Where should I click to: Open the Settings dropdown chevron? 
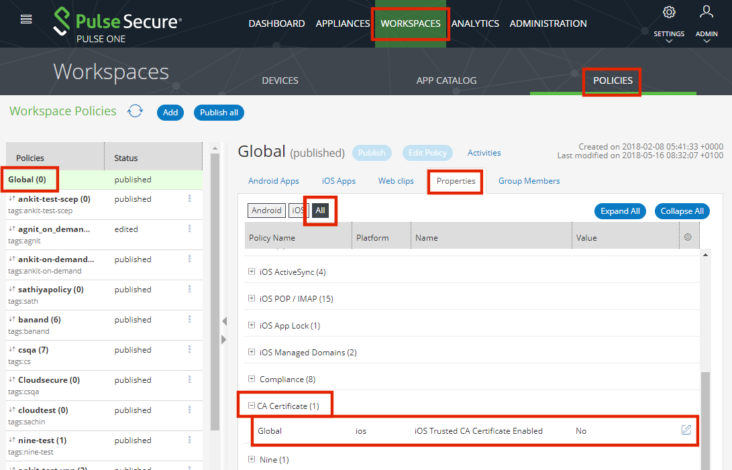pos(669,42)
